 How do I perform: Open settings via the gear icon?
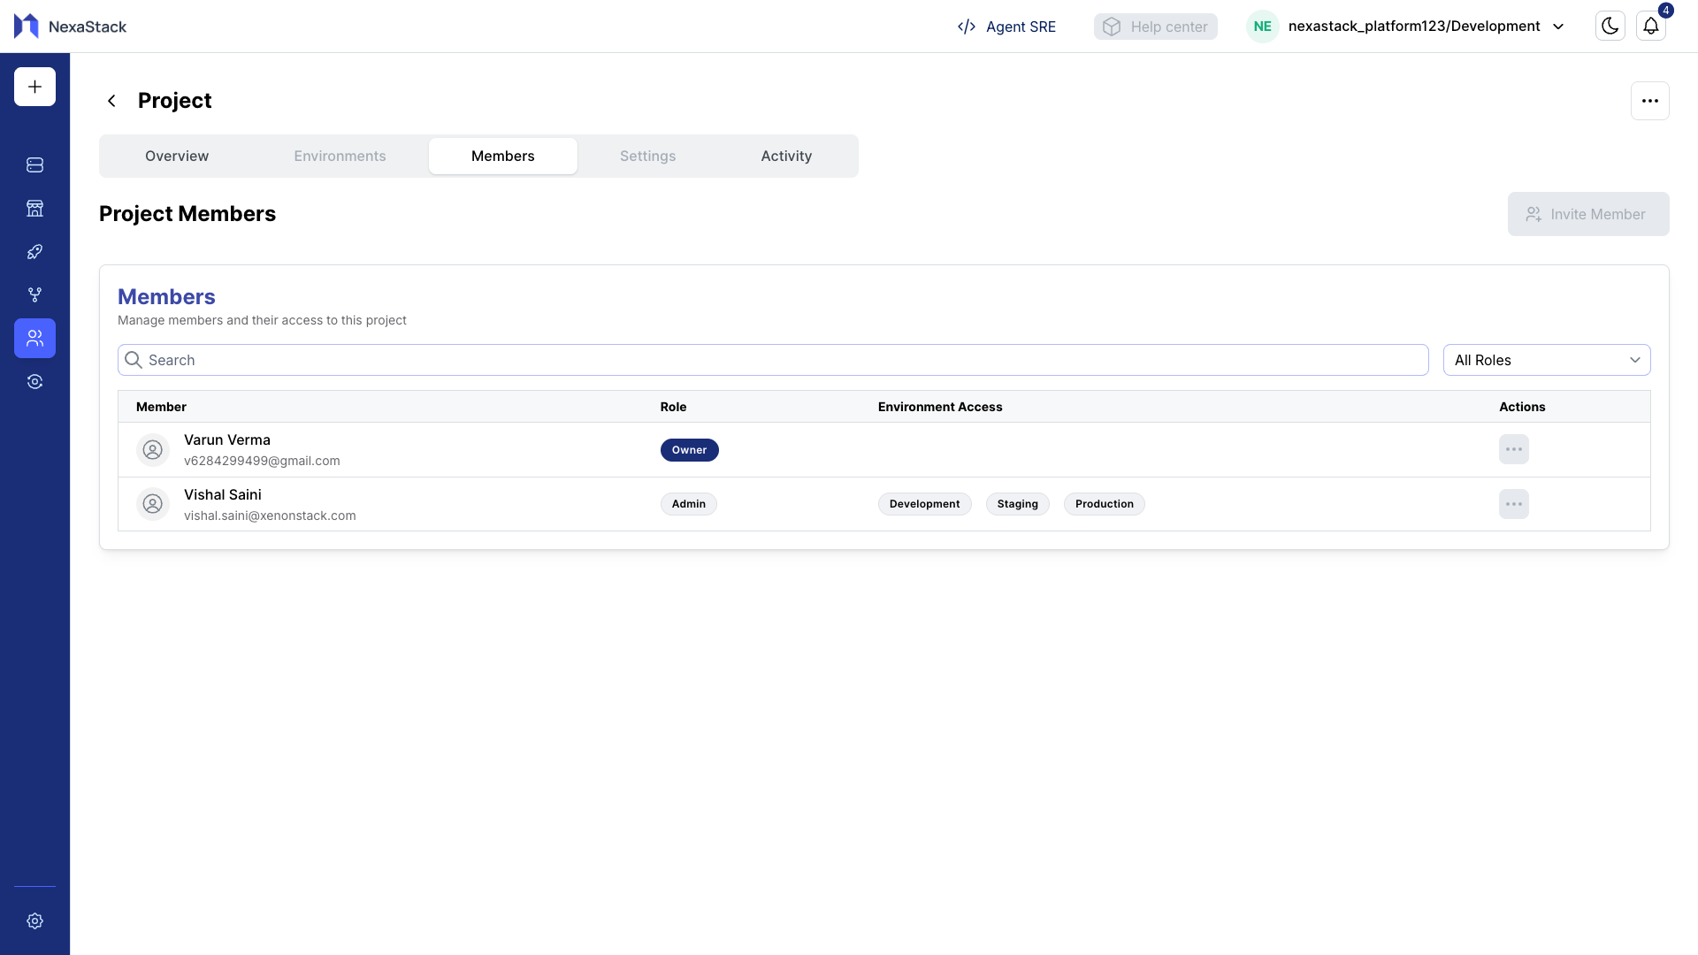(x=34, y=921)
